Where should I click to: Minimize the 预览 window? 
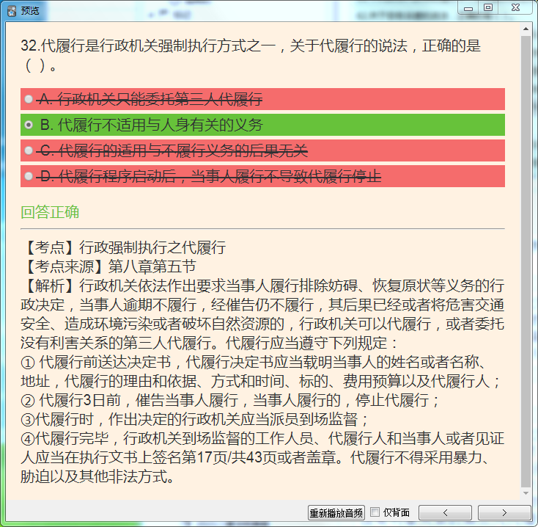click(468, 8)
